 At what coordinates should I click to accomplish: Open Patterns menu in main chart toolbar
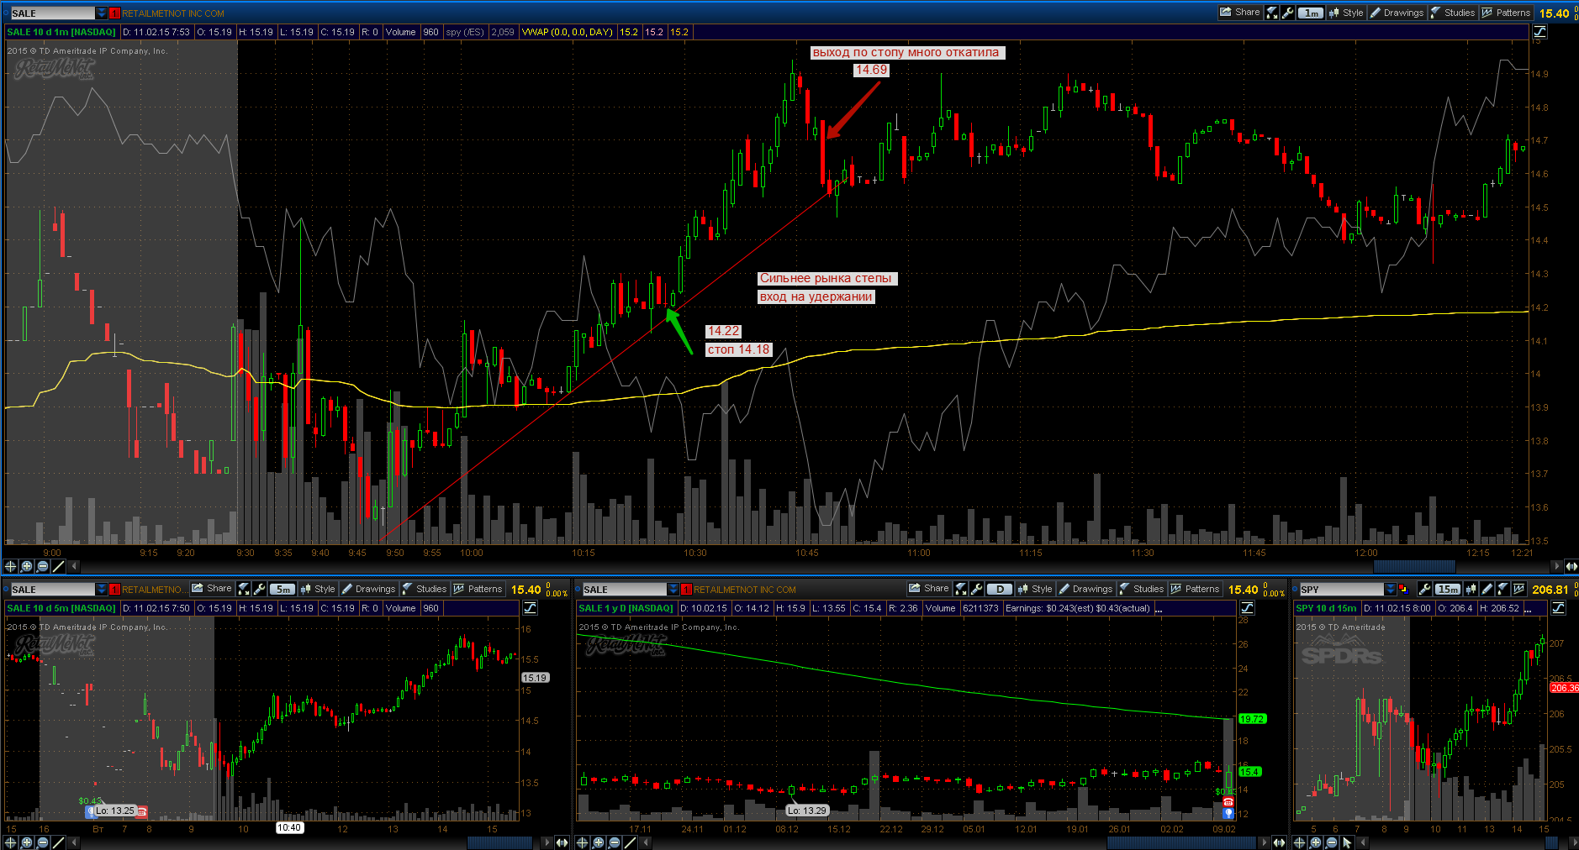click(1506, 13)
